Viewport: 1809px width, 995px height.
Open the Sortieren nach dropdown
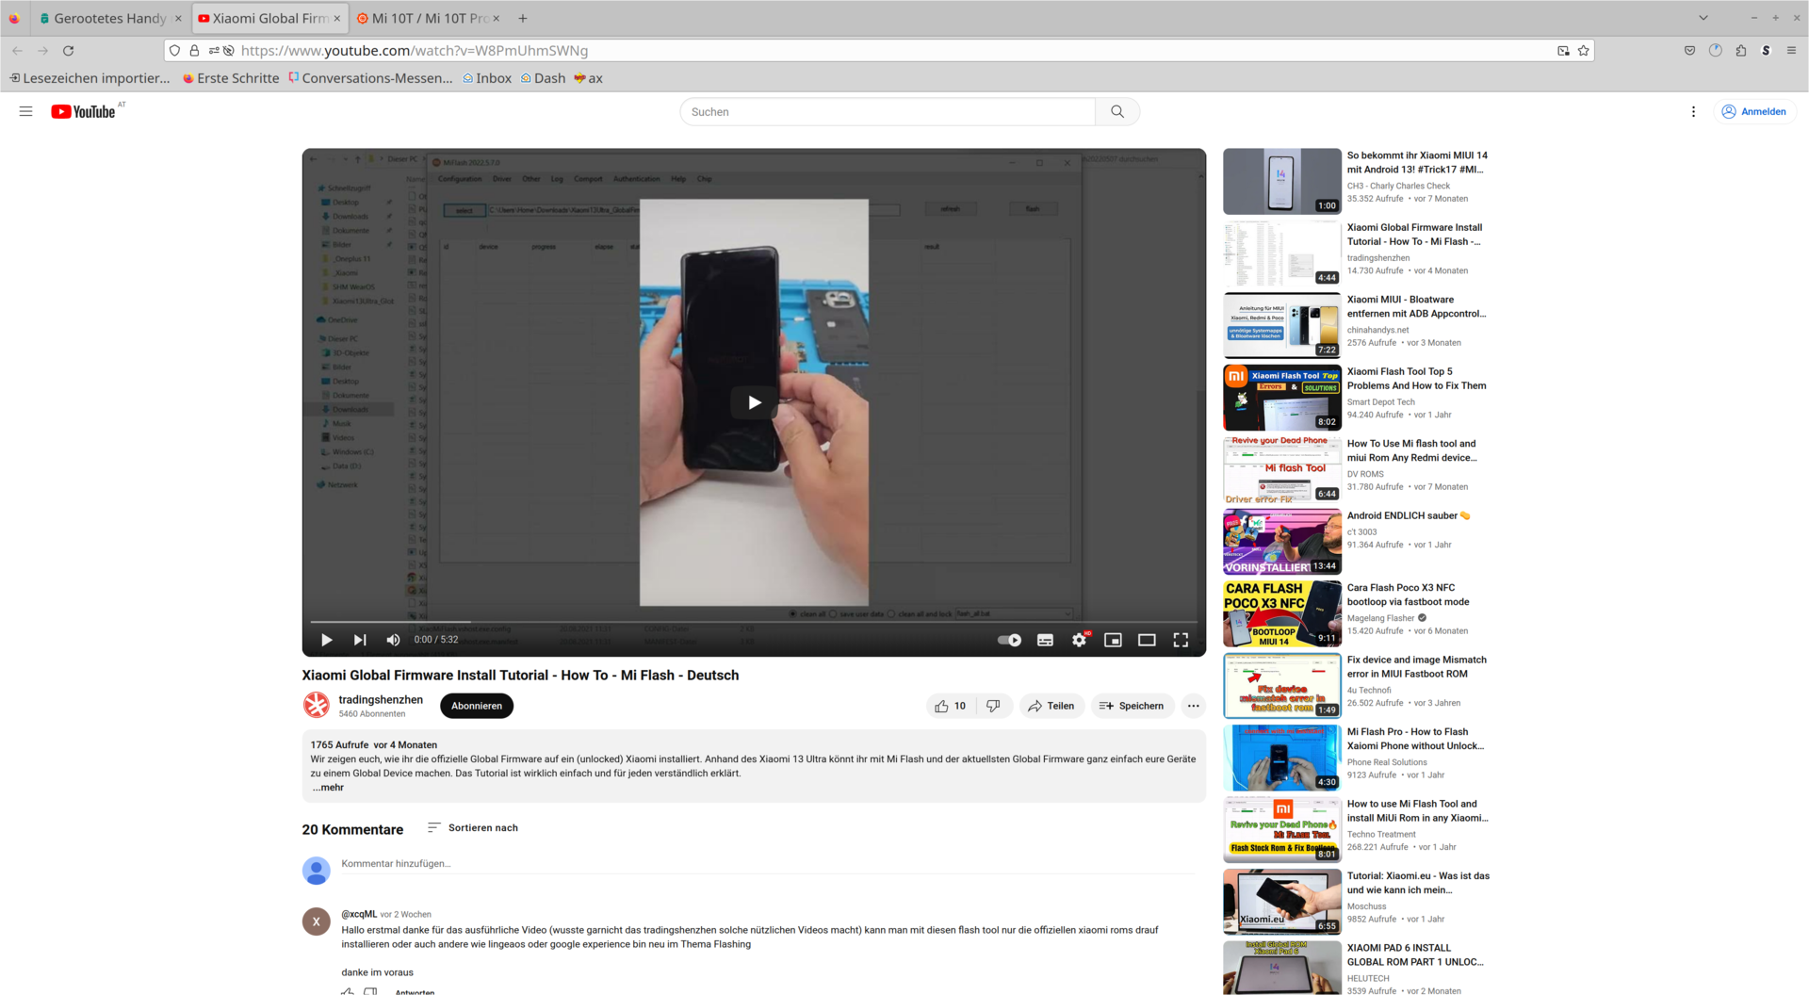point(473,827)
